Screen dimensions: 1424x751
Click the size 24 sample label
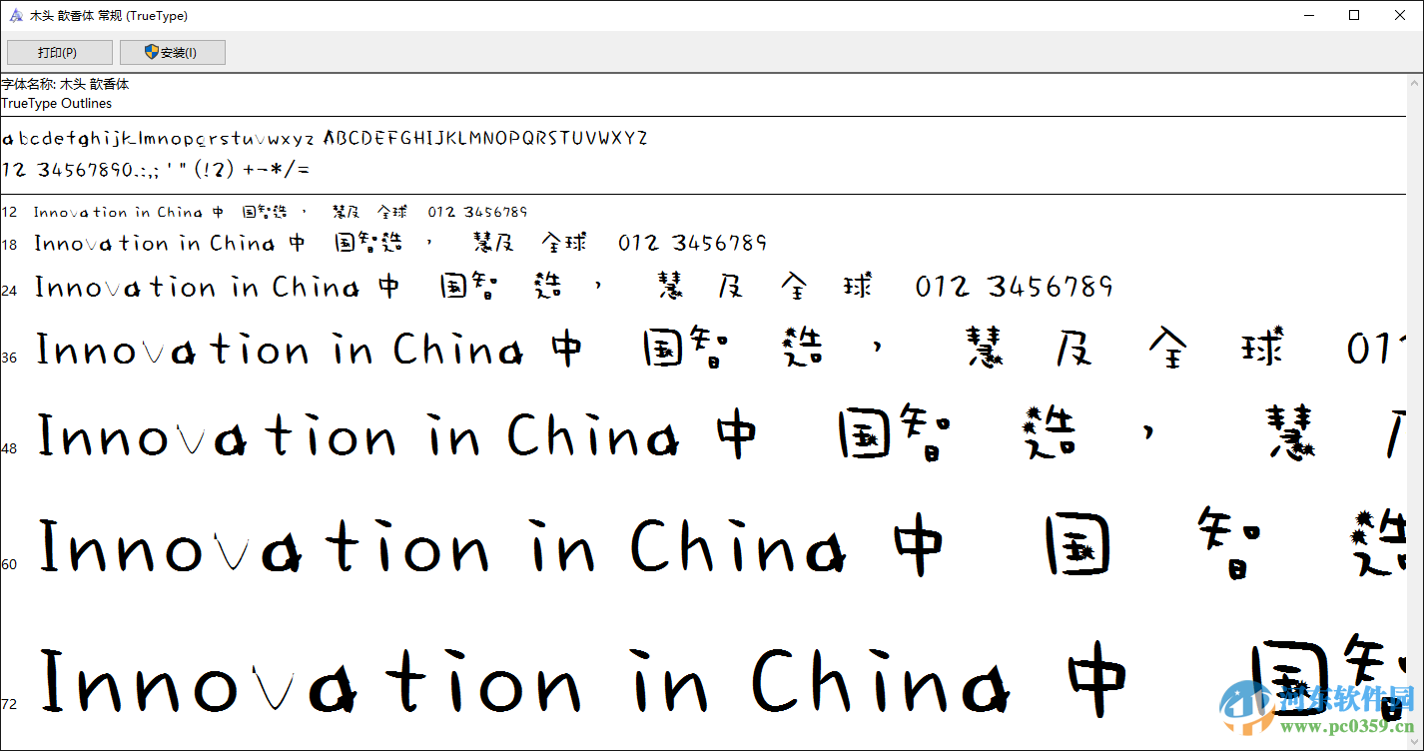pos(9,291)
